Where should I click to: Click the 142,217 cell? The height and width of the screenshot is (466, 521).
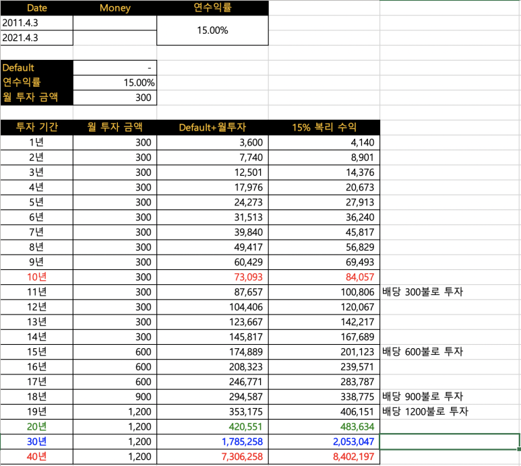(324, 322)
